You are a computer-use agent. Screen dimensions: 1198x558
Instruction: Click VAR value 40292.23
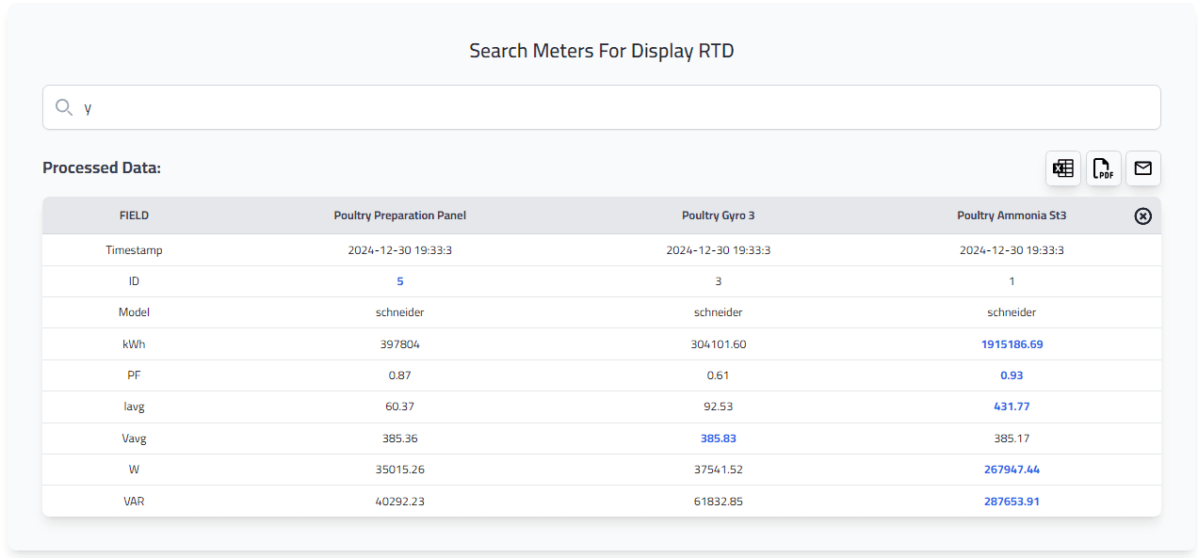pos(400,502)
